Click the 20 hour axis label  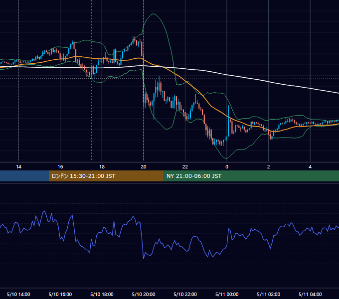pos(144,167)
